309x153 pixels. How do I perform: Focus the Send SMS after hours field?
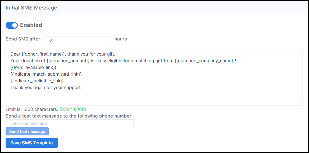78,40
